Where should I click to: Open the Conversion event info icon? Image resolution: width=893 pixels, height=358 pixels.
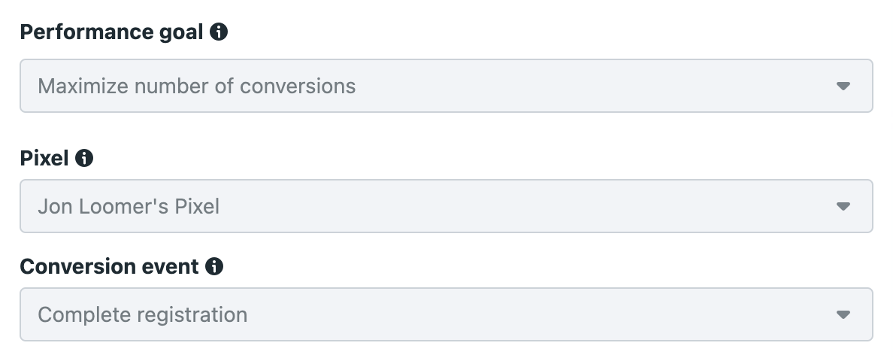pyautogui.click(x=214, y=266)
